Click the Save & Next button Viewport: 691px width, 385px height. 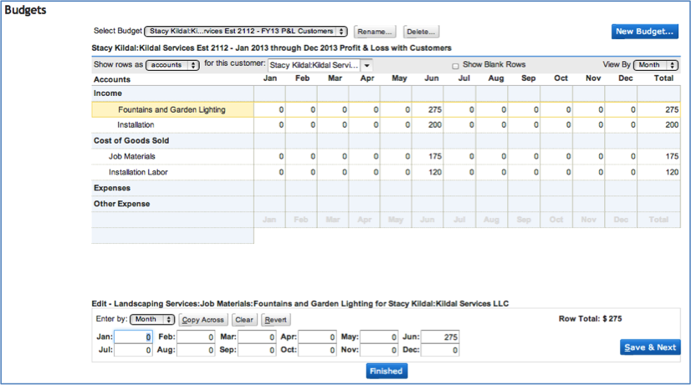pyautogui.click(x=650, y=347)
